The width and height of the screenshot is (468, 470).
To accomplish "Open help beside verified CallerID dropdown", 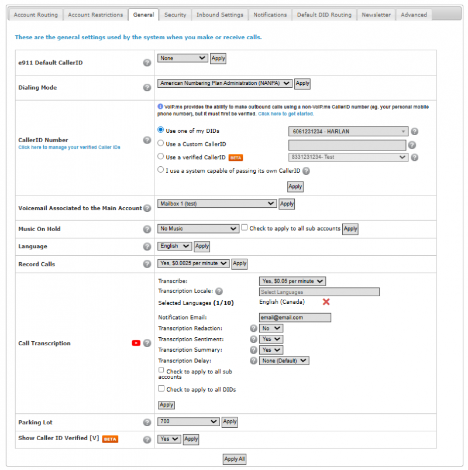I will (x=414, y=157).
